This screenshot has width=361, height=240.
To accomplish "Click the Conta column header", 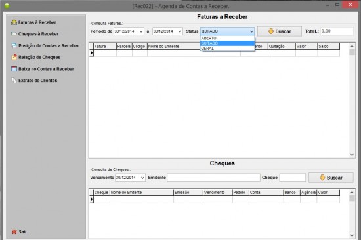I will tap(266, 193).
